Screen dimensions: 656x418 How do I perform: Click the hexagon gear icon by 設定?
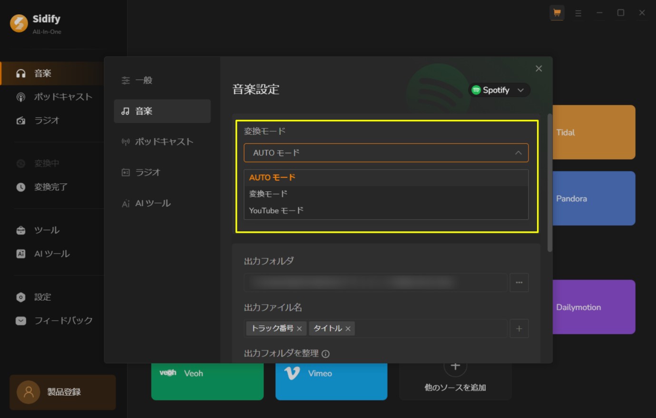click(21, 297)
